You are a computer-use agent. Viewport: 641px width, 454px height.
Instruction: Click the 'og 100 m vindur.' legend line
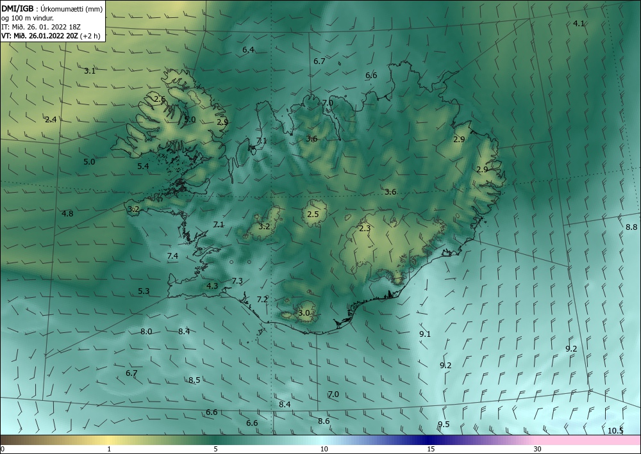pyautogui.click(x=28, y=18)
